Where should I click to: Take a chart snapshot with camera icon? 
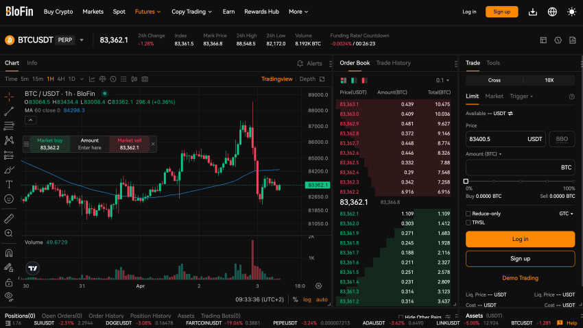pyautogui.click(x=145, y=79)
